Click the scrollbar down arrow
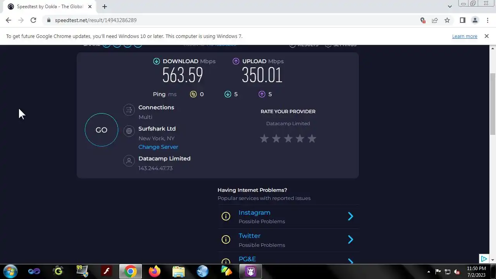The height and width of the screenshot is (279, 496). [x=493, y=260]
